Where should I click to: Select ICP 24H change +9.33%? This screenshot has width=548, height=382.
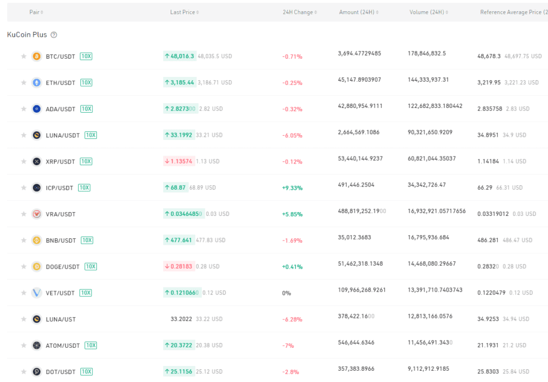[x=292, y=188]
